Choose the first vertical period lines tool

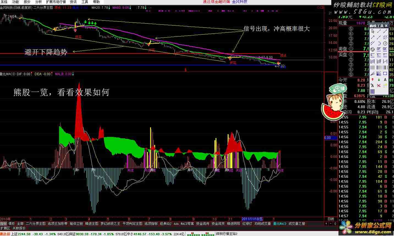pyautogui.click(x=373, y=68)
